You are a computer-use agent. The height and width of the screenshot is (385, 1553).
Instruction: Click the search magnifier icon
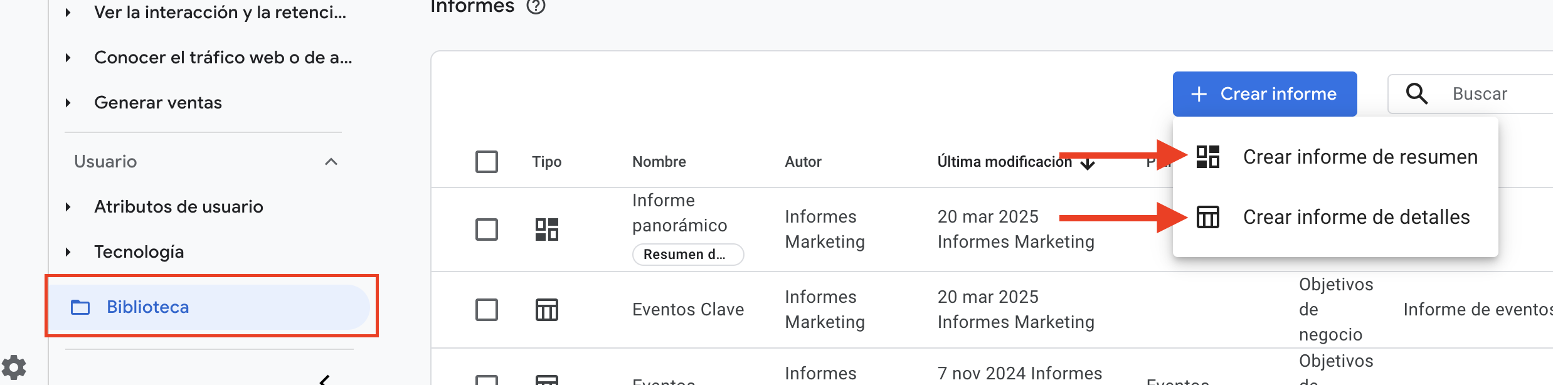(x=1416, y=94)
